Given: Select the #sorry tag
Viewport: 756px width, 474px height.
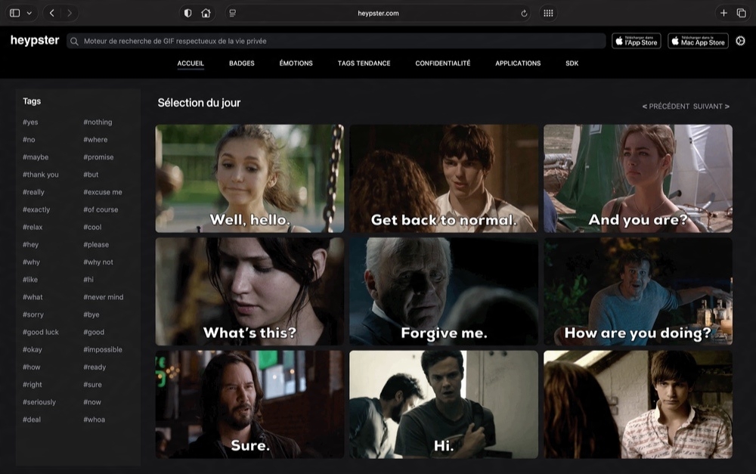Looking at the screenshot, I should (33, 314).
